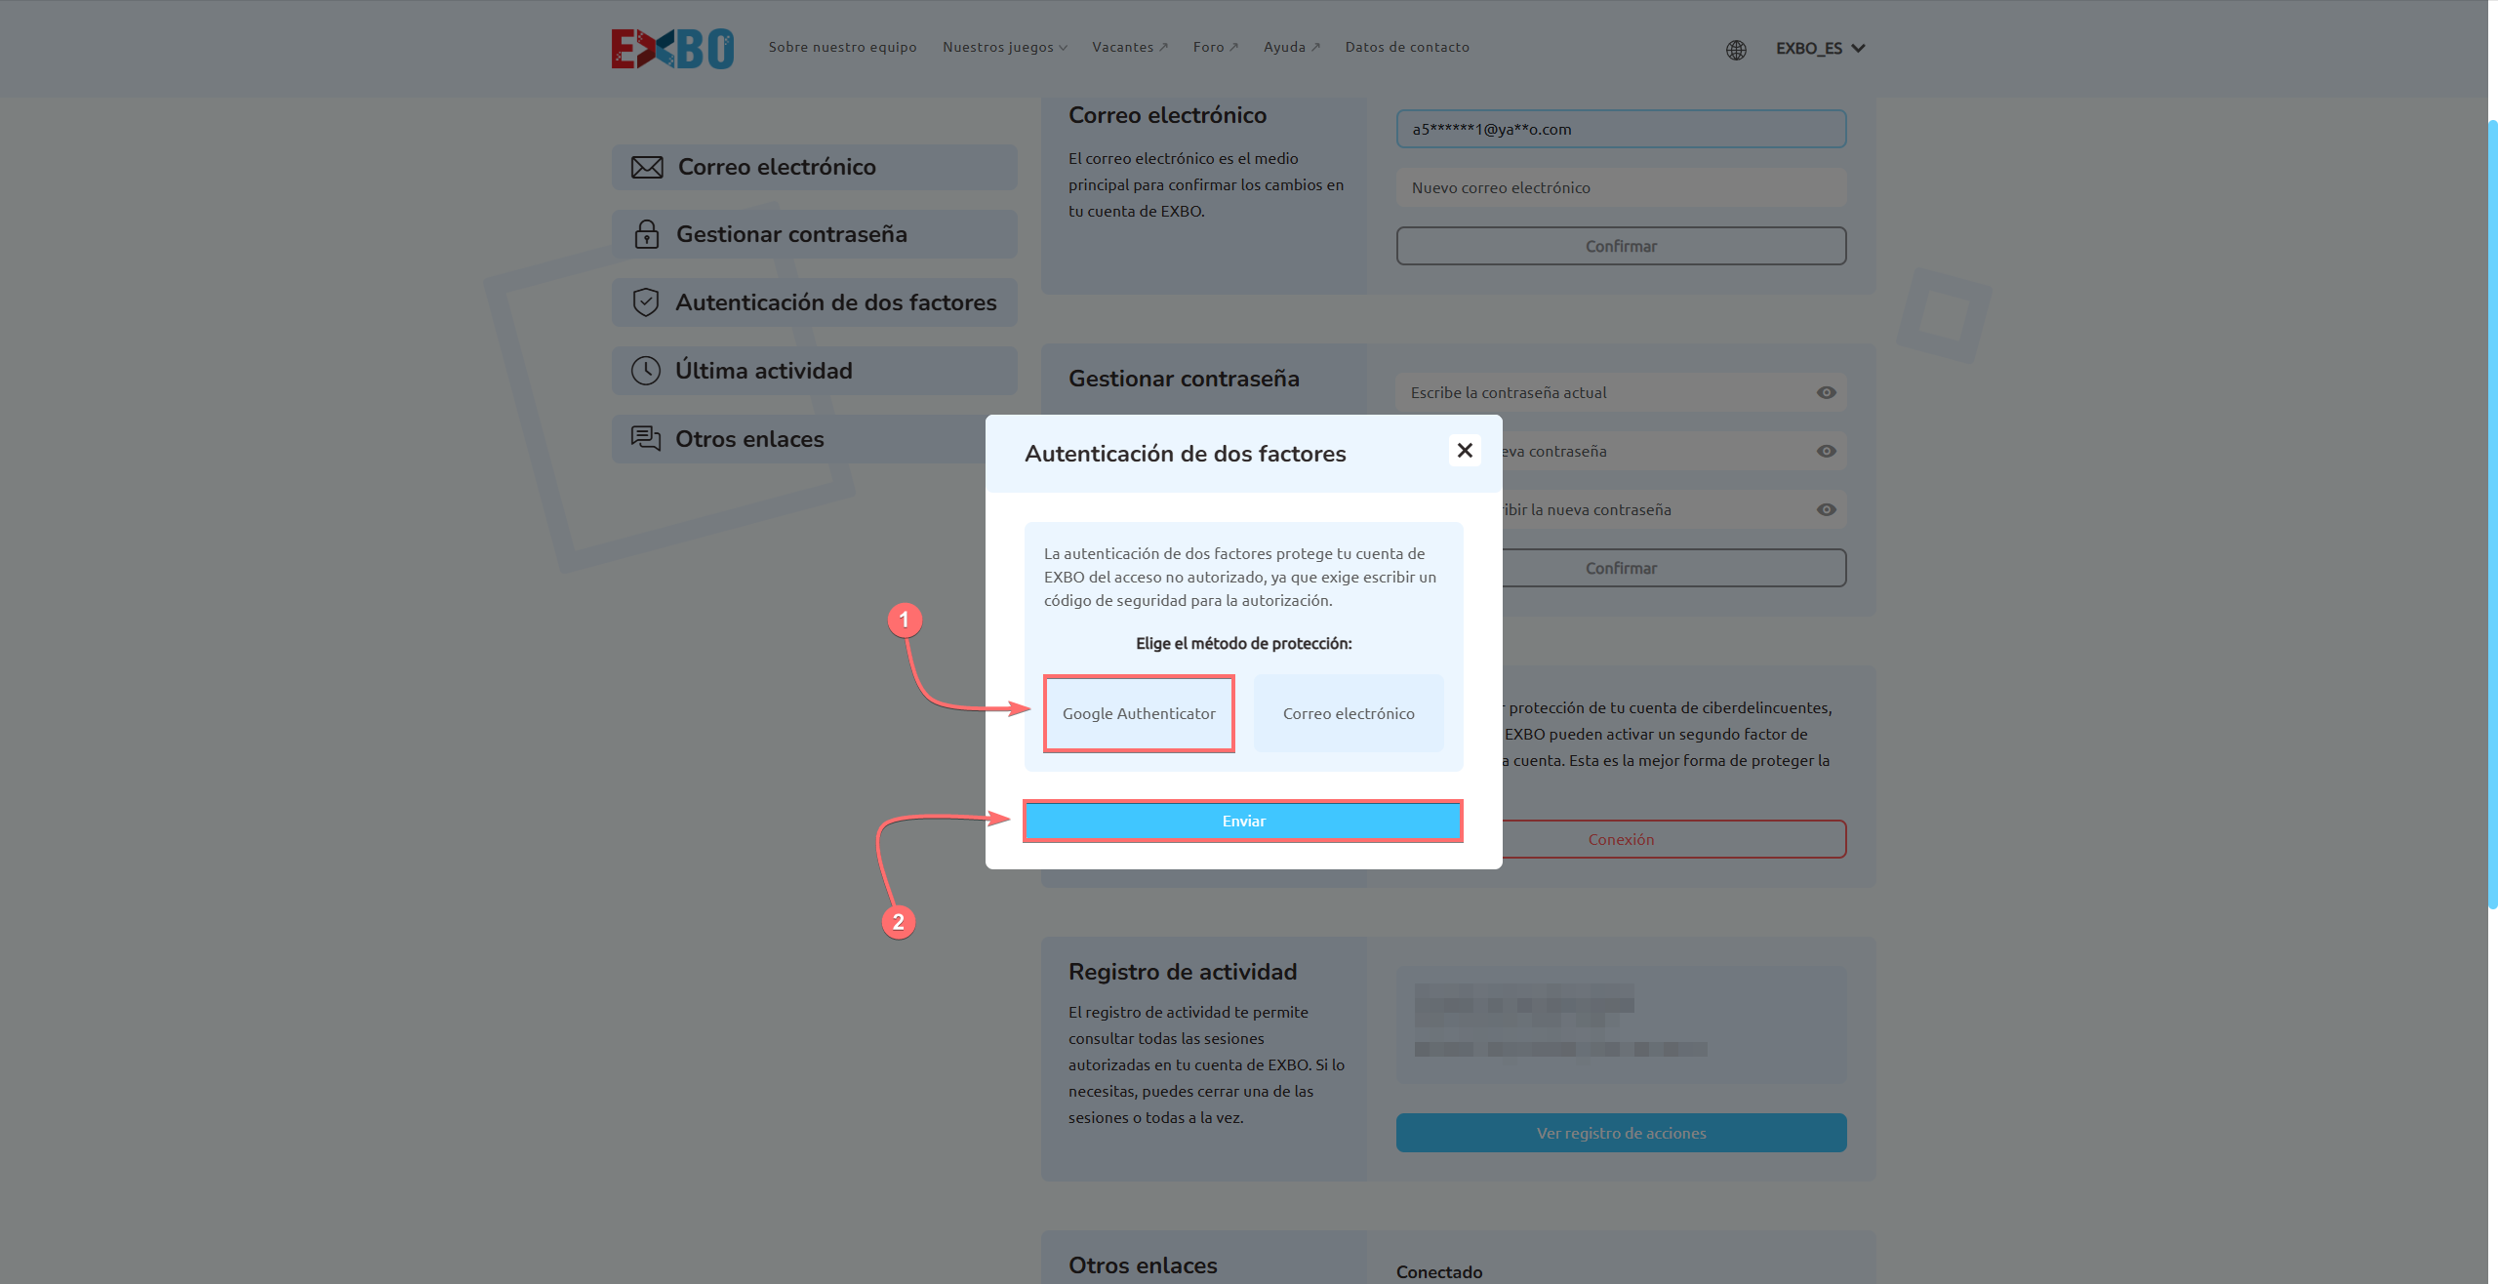Image resolution: width=2498 pixels, height=1284 pixels.
Task: Select Correo electrónico as protection method
Action: (1349, 713)
